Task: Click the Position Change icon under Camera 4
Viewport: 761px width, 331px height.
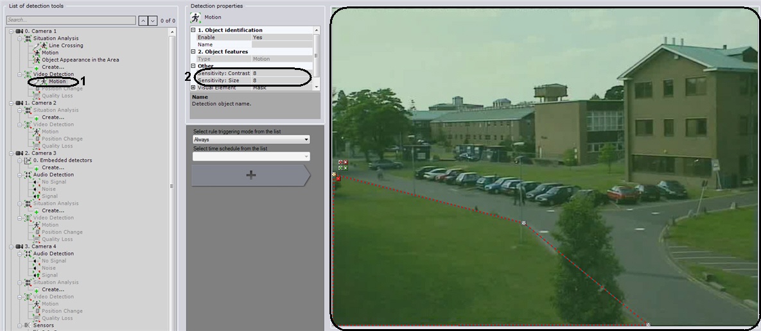Action: 37,311
